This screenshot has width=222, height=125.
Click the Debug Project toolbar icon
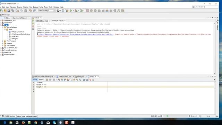[x=76, y=11]
